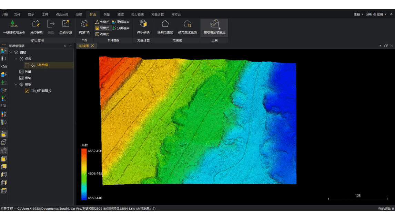Apply E高程渲染 elevation rendering
Screen dimensions: 395x220
pyautogui.click(x=121, y=22)
